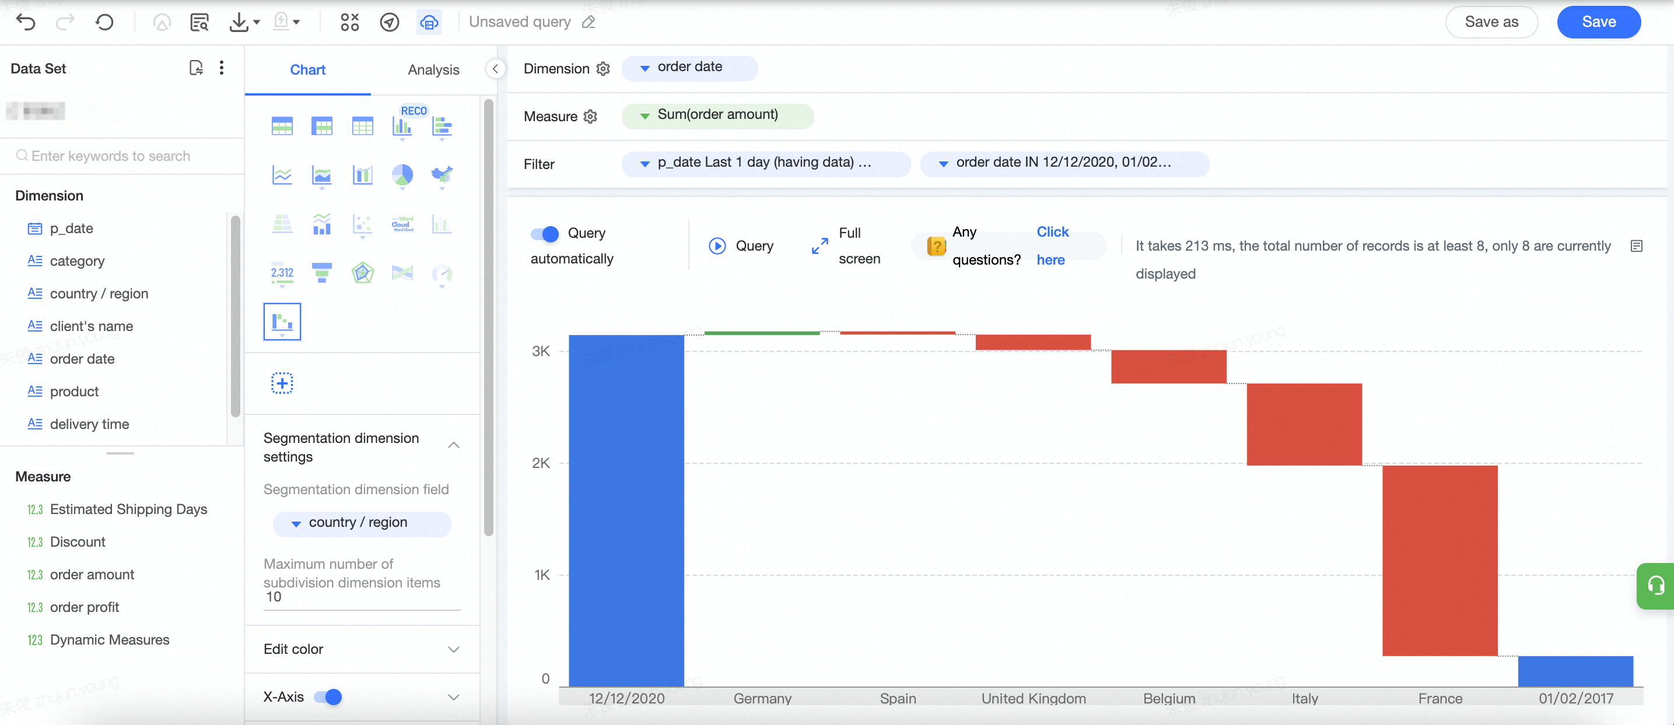Expand the X-Axis section chevron
Image resolution: width=1674 pixels, height=725 pixels.
pyautogui.click(x=454, y=698)
